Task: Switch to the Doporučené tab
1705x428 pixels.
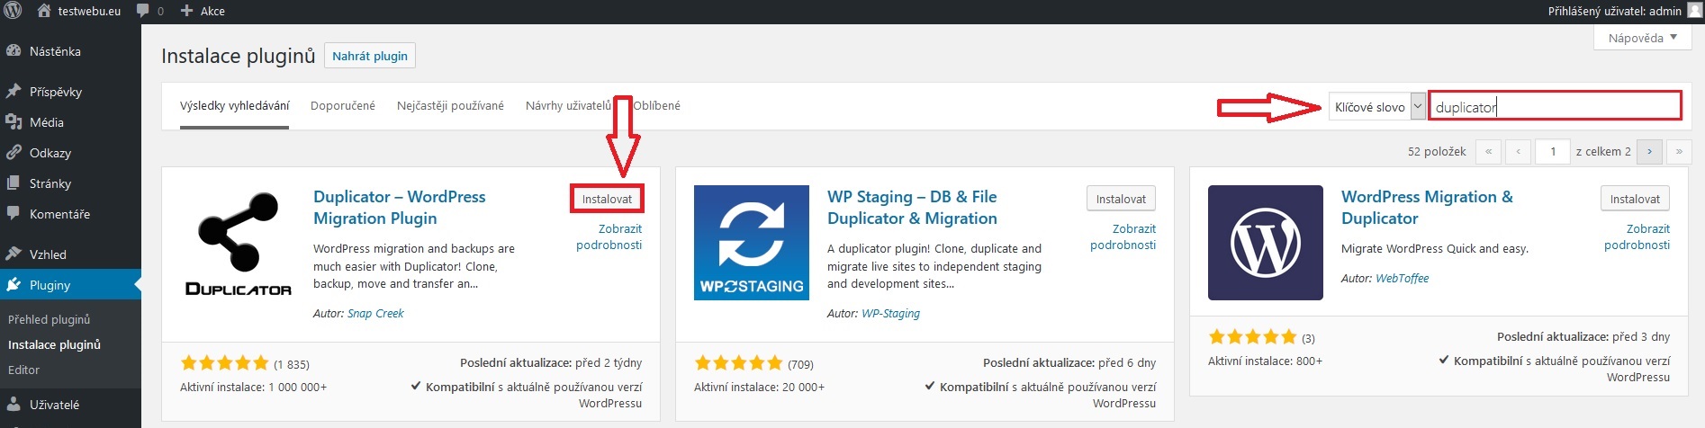Action: 342,105
